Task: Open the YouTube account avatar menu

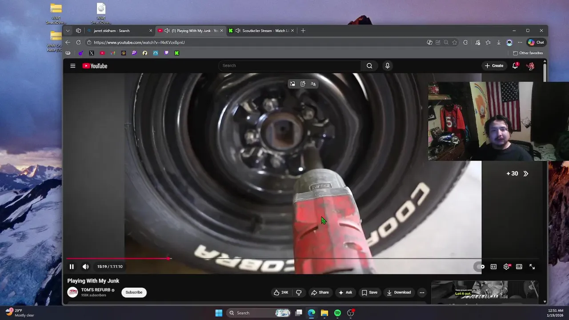Action: tap(530, 66)
